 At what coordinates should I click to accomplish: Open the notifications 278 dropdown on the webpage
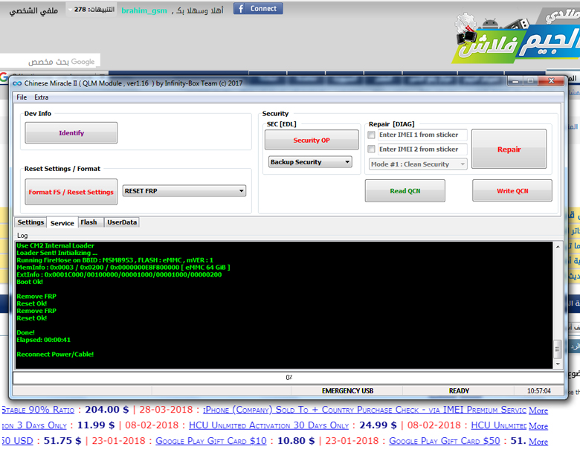pos(91,10)
